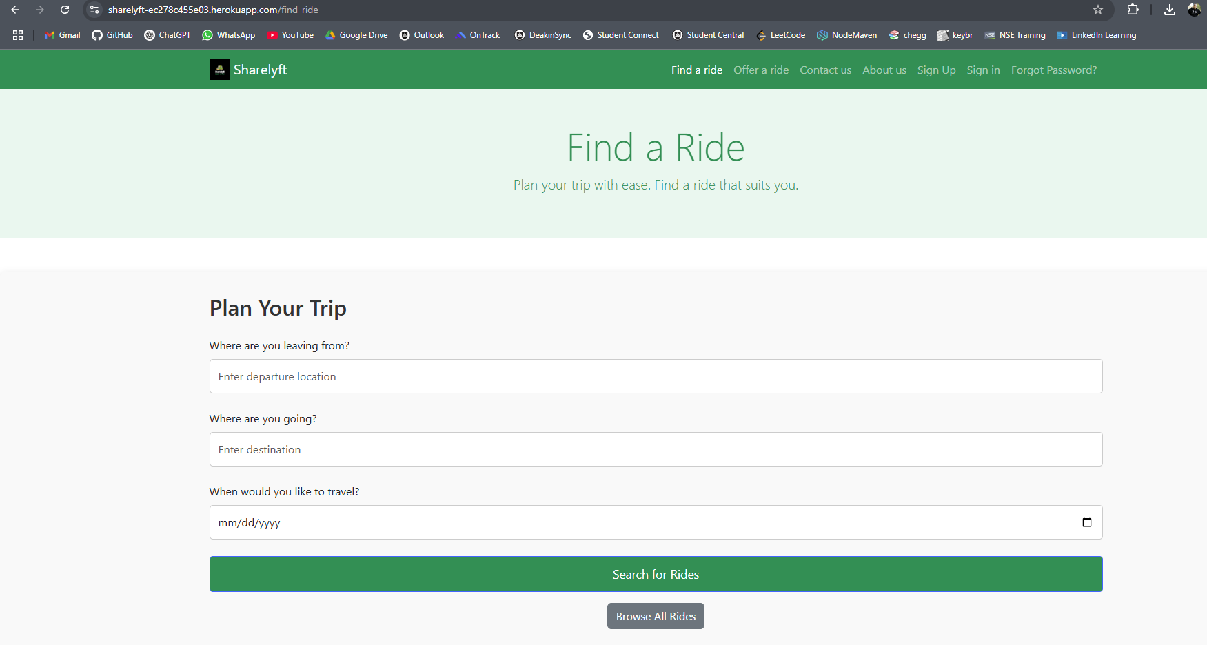Open the site permissions tune icon
Screen dimensions: 1207x645
(93, 10)
